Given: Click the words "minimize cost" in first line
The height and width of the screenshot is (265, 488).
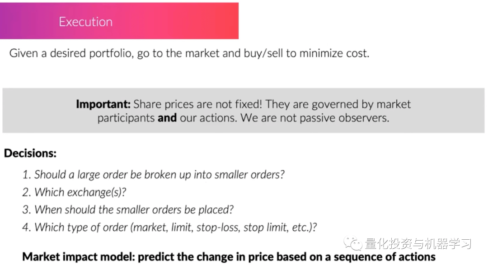Looking at the screenshot, I should [x=334, y=53].
